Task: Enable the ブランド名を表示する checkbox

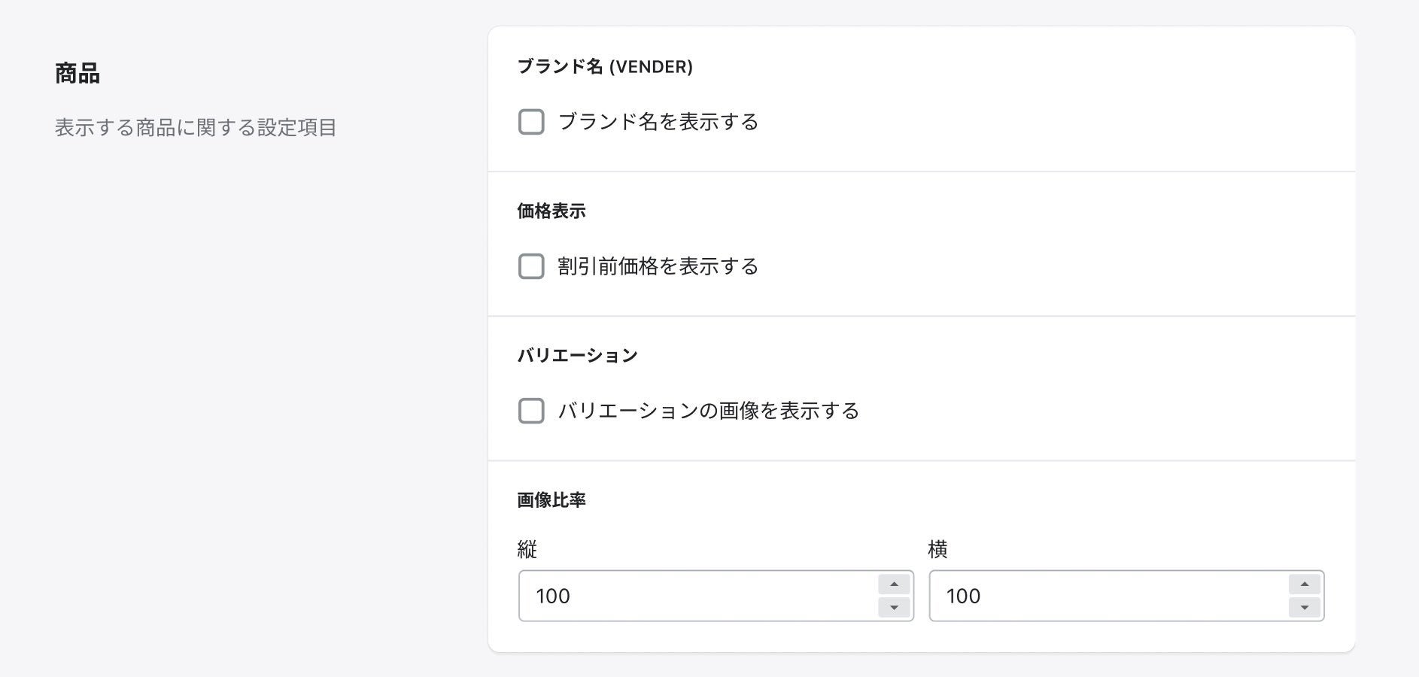Action: (x=531, y=122)
